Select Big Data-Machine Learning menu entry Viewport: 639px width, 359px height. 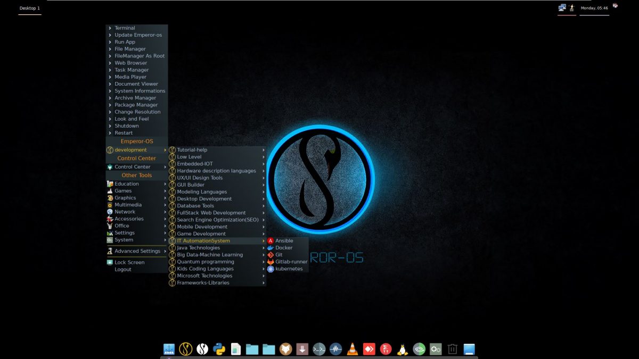click(210, 254)
